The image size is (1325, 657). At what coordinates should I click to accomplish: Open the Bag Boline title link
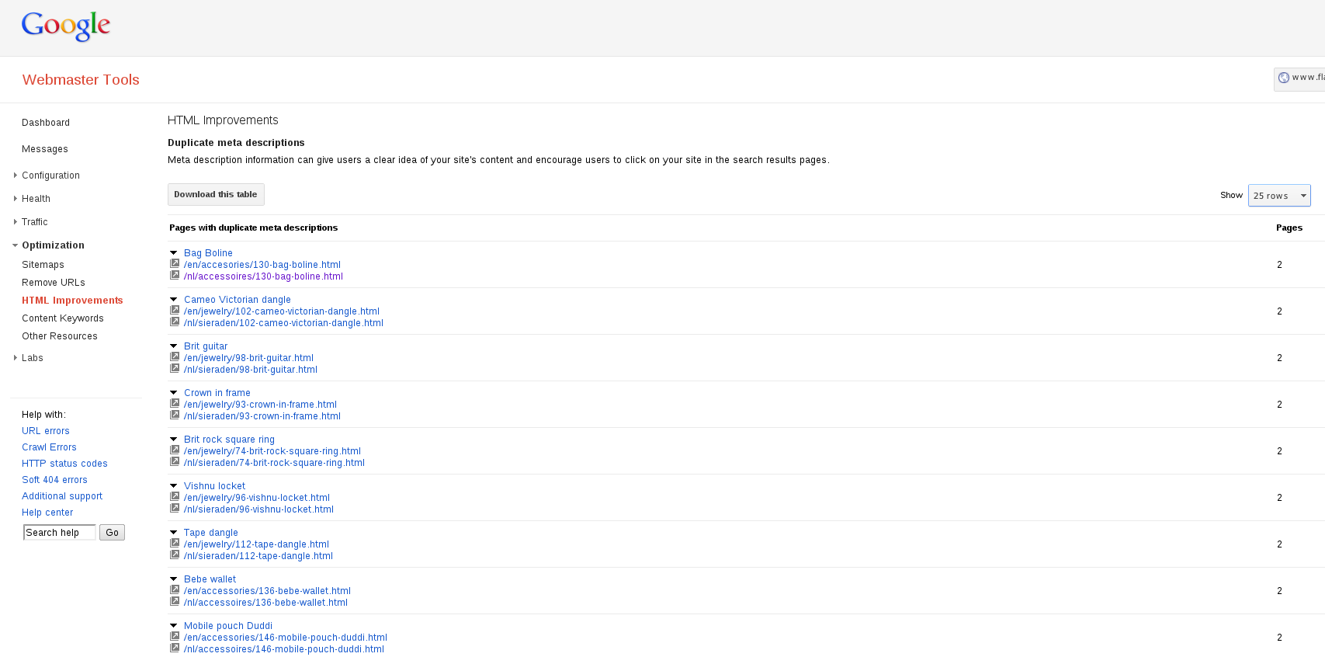coord(208,253)
